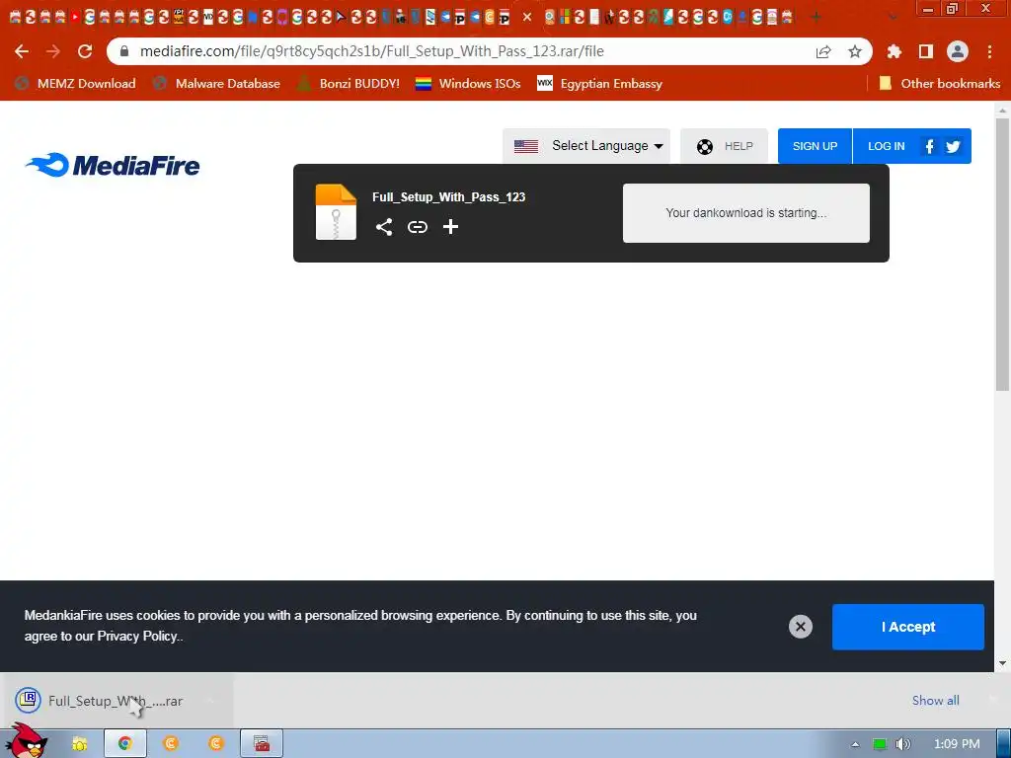Open the Select Language dropdown
The image size is (1011, 758).
coord(586,146)
